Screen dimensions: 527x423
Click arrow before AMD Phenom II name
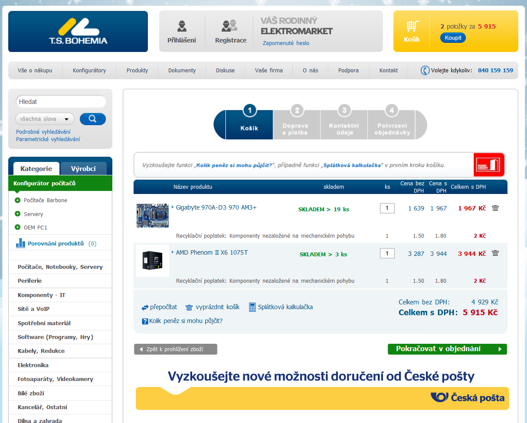click(173, 252)
